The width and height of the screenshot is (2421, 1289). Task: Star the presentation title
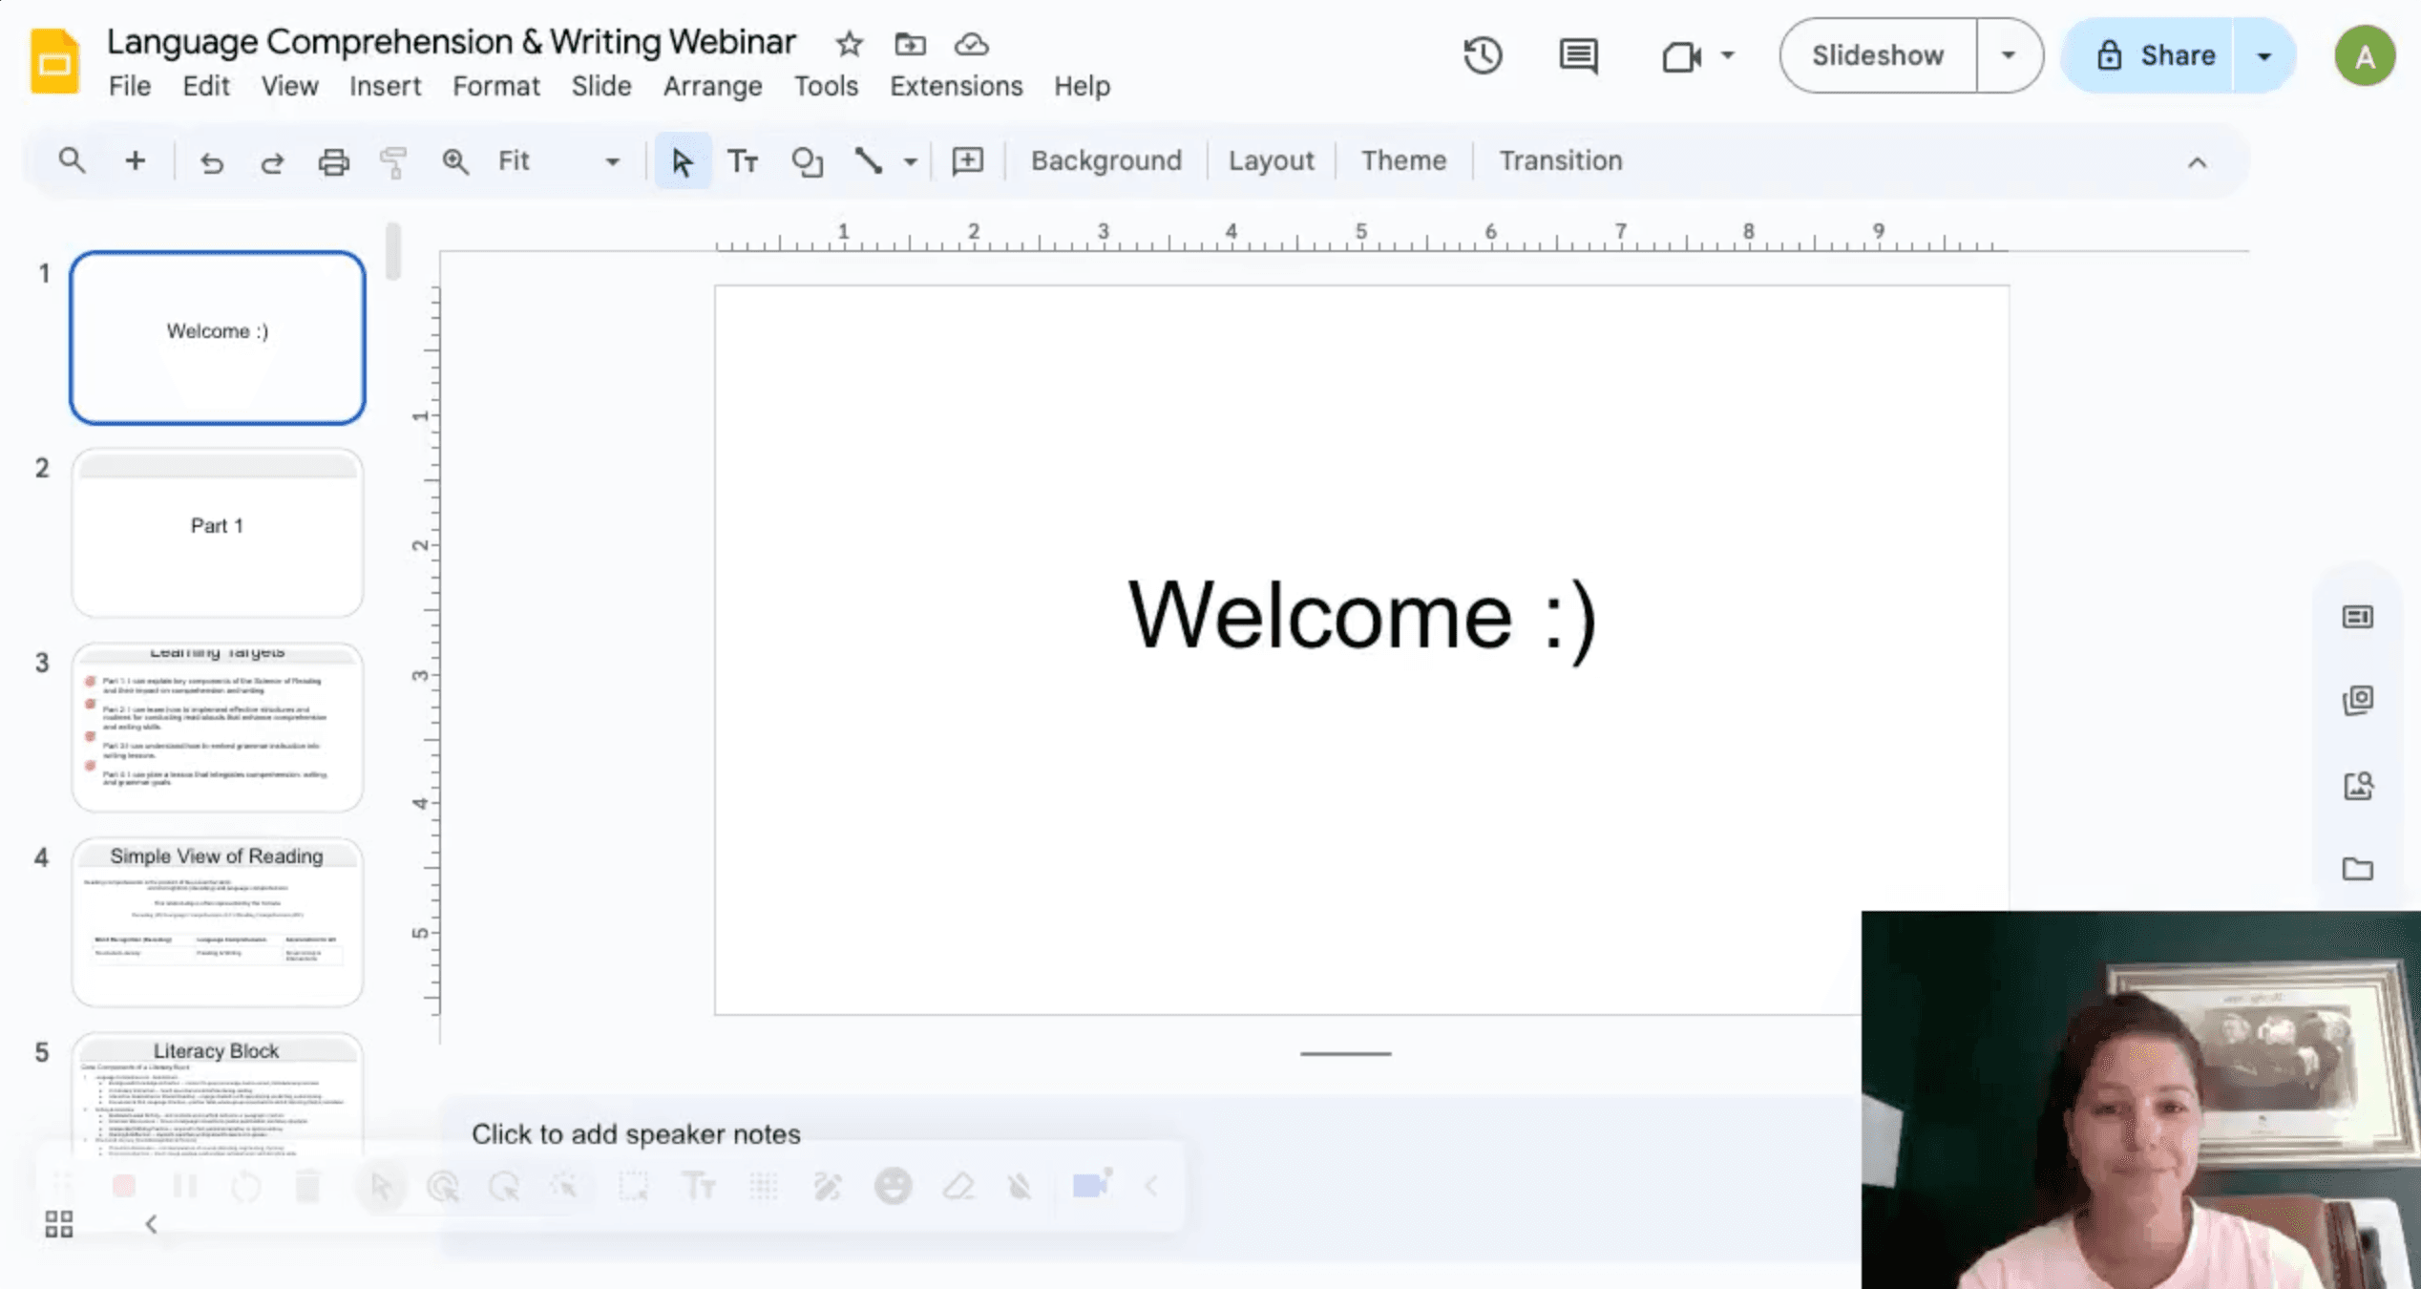tap(849, 44)
